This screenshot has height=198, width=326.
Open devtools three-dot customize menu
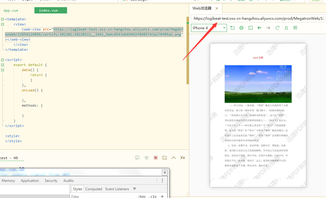tap(162, 181)
